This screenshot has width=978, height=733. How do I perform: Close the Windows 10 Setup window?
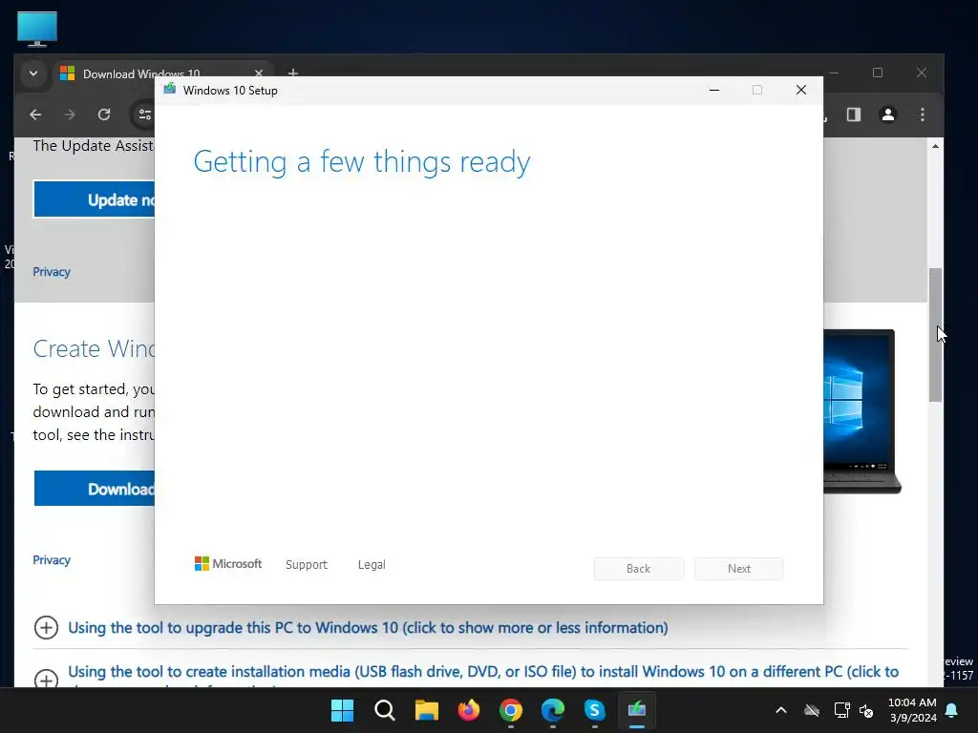(x=801, y=91)
